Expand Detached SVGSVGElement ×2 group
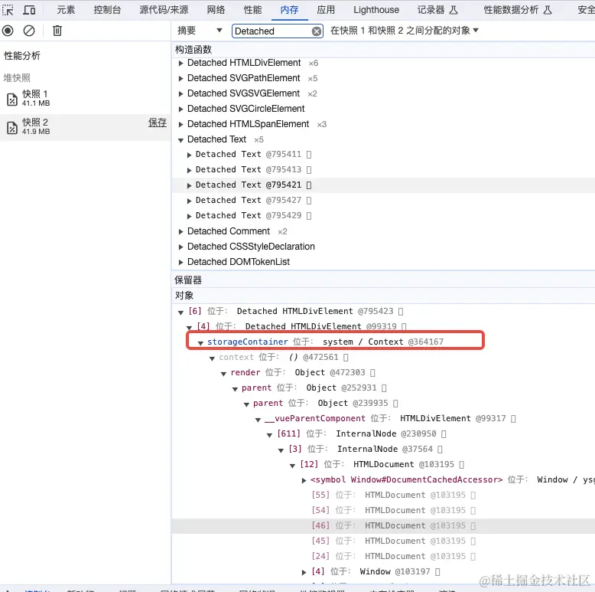Image resolution: width=595 pixels, height=592 pixels. click(181, 94)
